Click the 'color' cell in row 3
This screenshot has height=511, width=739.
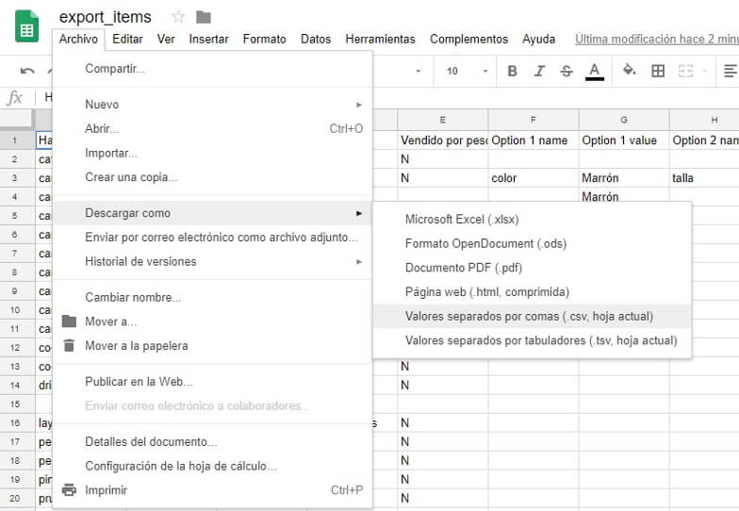(x=534, y=177)
